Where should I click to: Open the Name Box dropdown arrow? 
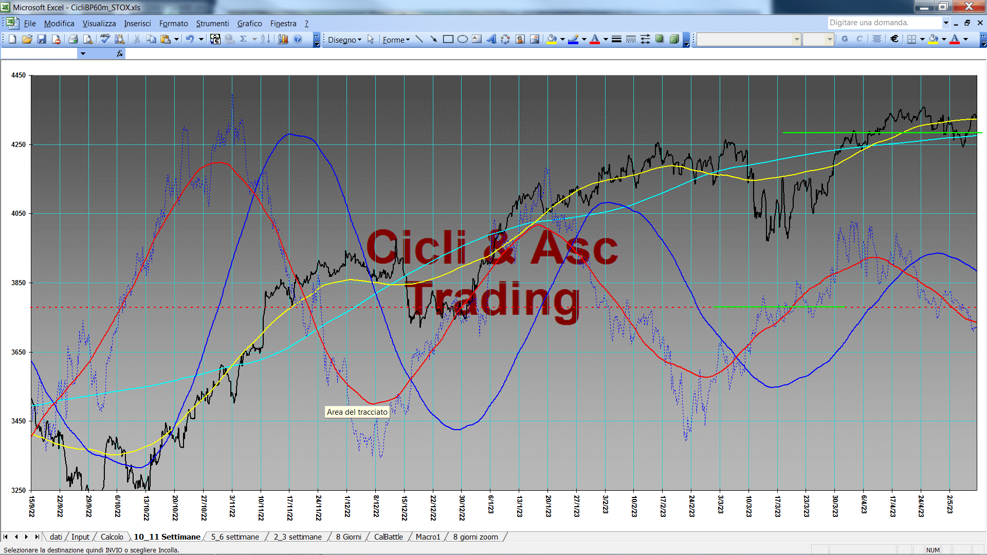[x=82, y=53]
